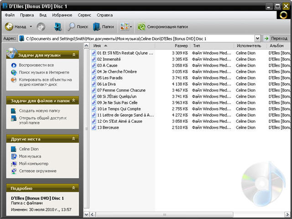The height and width of the screenshot is (219, 292).
Task: Click Создать новую папку link
Action: tap(40, 111)
